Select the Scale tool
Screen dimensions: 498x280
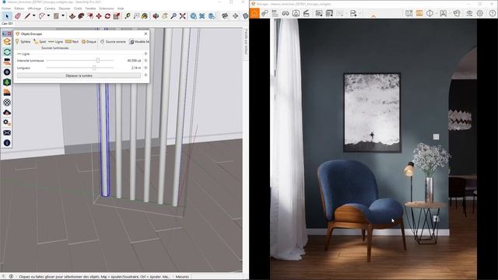[x=117, y=16]
